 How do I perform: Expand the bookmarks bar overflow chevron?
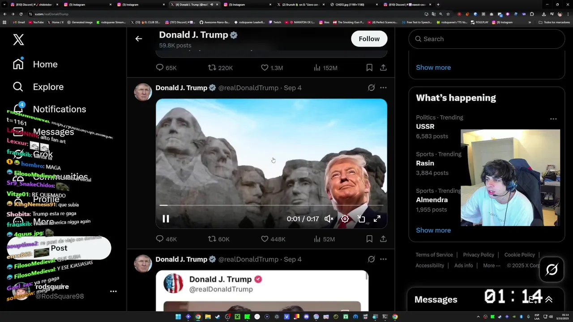tap(530, 22)
